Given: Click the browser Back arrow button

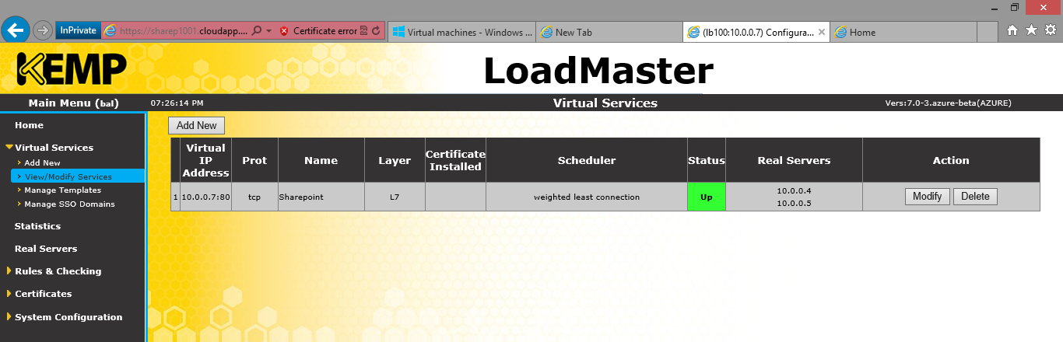Looking at the screenshot, I should pyautogui.click(x=16, y=30).
